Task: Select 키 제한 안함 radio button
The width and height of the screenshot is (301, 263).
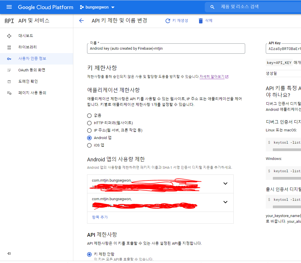Action: click(89, 254)
